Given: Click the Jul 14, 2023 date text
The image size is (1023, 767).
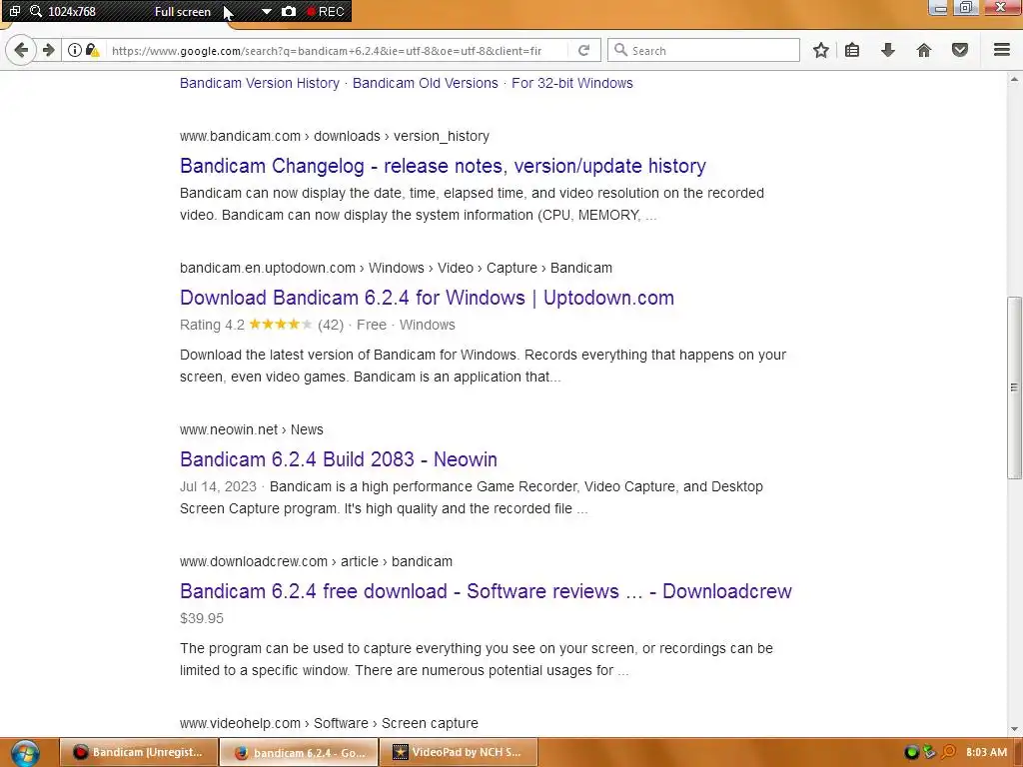Looking at the screenshot, I should coord(218,486).
